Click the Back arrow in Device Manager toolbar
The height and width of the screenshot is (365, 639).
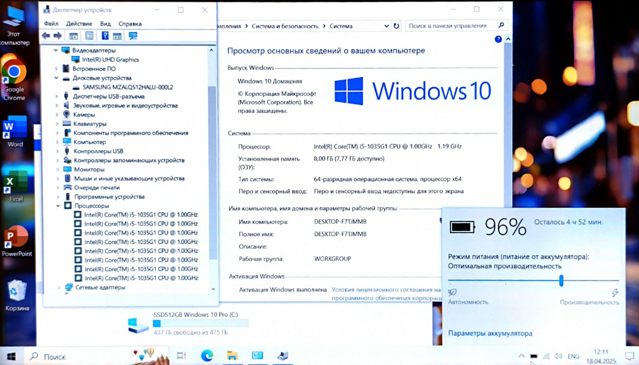(x=46, y=36)
